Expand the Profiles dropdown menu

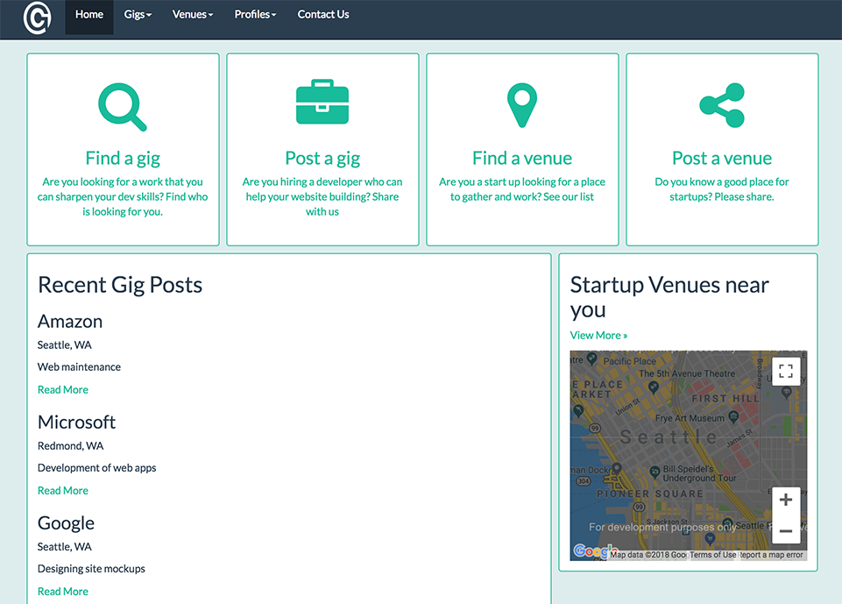tap(255, 15)
